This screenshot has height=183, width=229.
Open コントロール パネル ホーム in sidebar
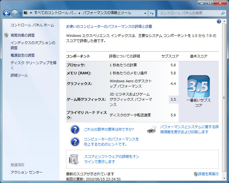pyautogui.click(x=32, y=25)
